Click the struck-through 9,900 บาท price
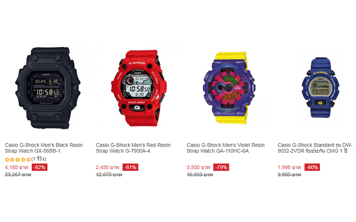 (x=289, y=175)
